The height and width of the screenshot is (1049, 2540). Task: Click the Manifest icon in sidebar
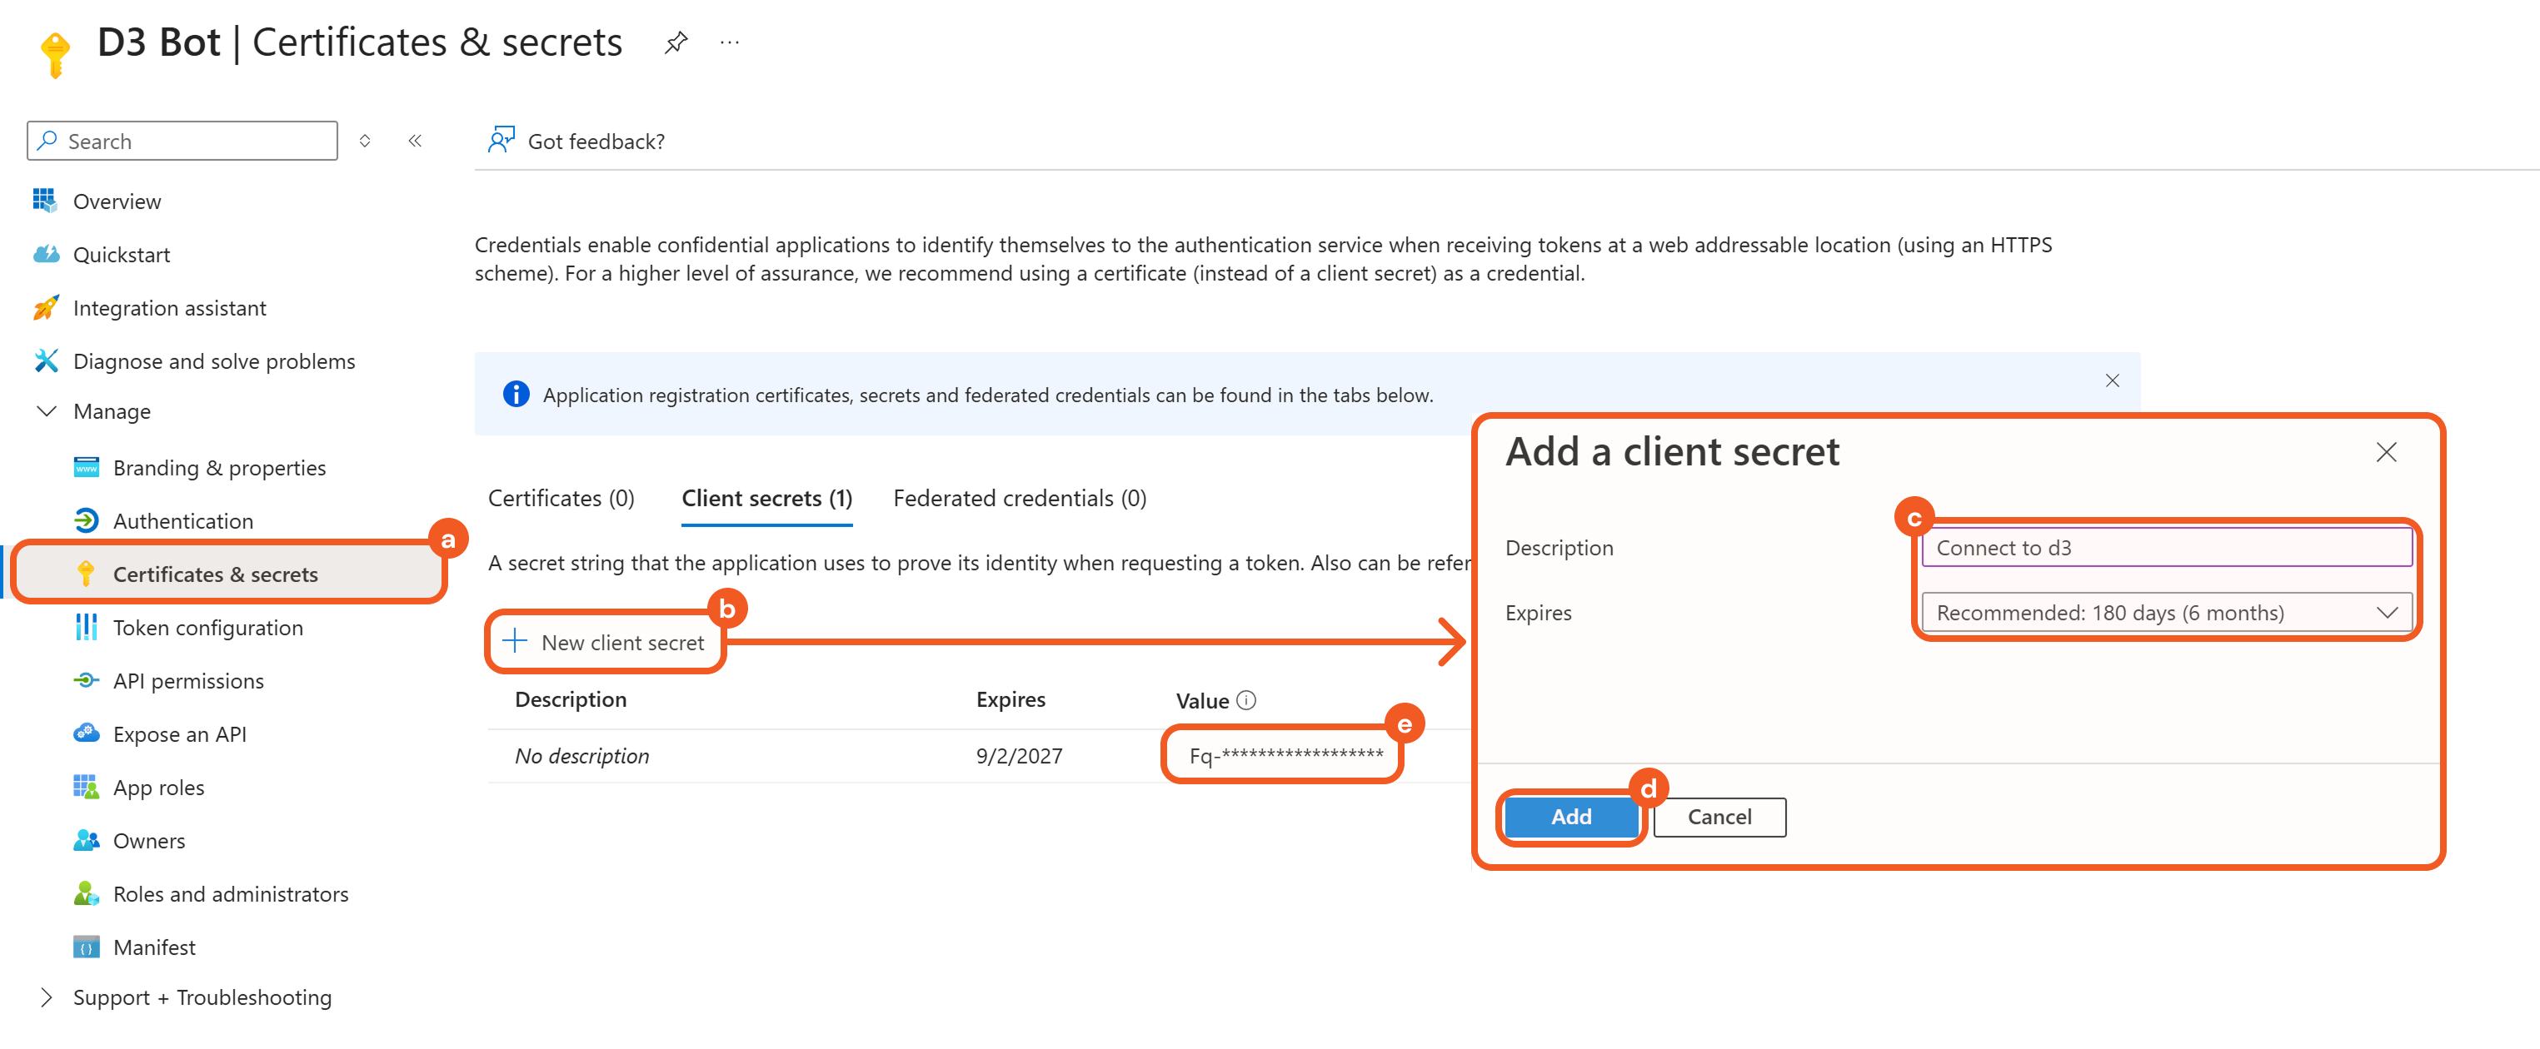click(86, 947)
